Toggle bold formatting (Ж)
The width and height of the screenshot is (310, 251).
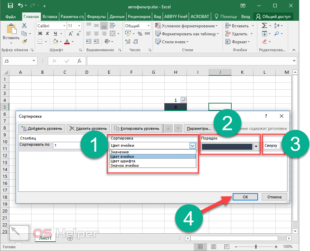(40, 34)
